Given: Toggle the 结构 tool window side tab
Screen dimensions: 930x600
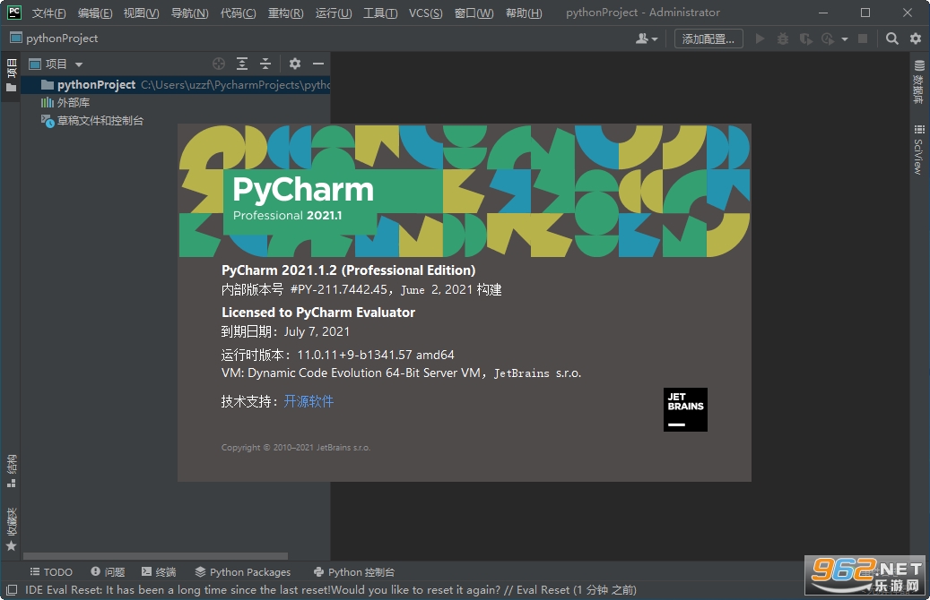Looking at the screenshot, I should click(x=11, y=471).
